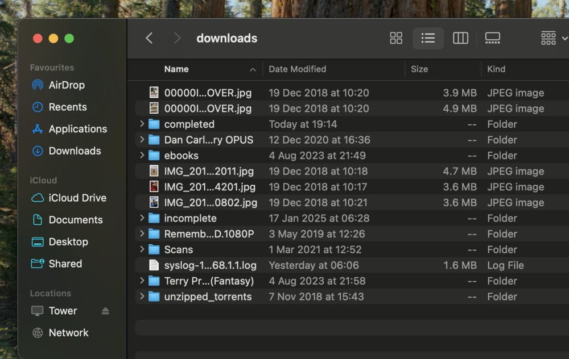Click date "Yesterday at 06:06"
569x359 pixels.
[x=314, y=265]
